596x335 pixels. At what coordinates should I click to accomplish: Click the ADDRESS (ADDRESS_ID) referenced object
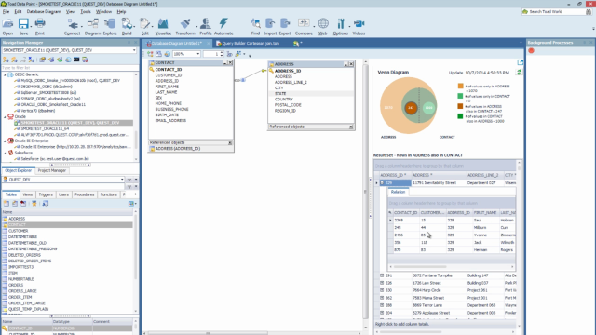point(178,149)
